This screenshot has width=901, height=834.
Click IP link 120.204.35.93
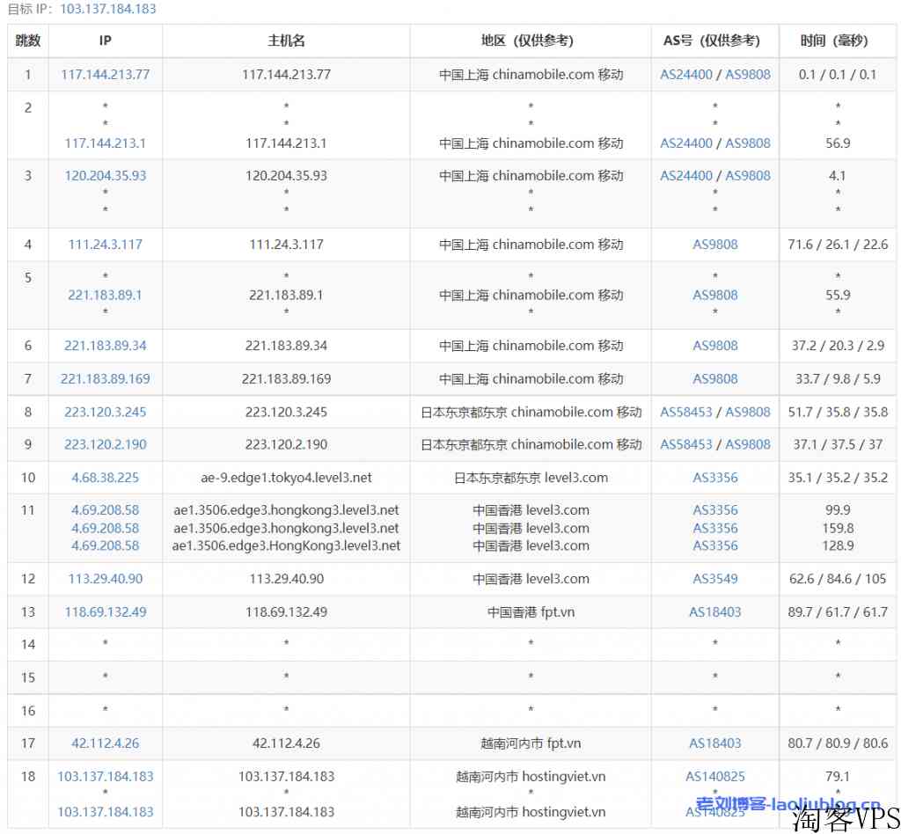coord(106,175)
